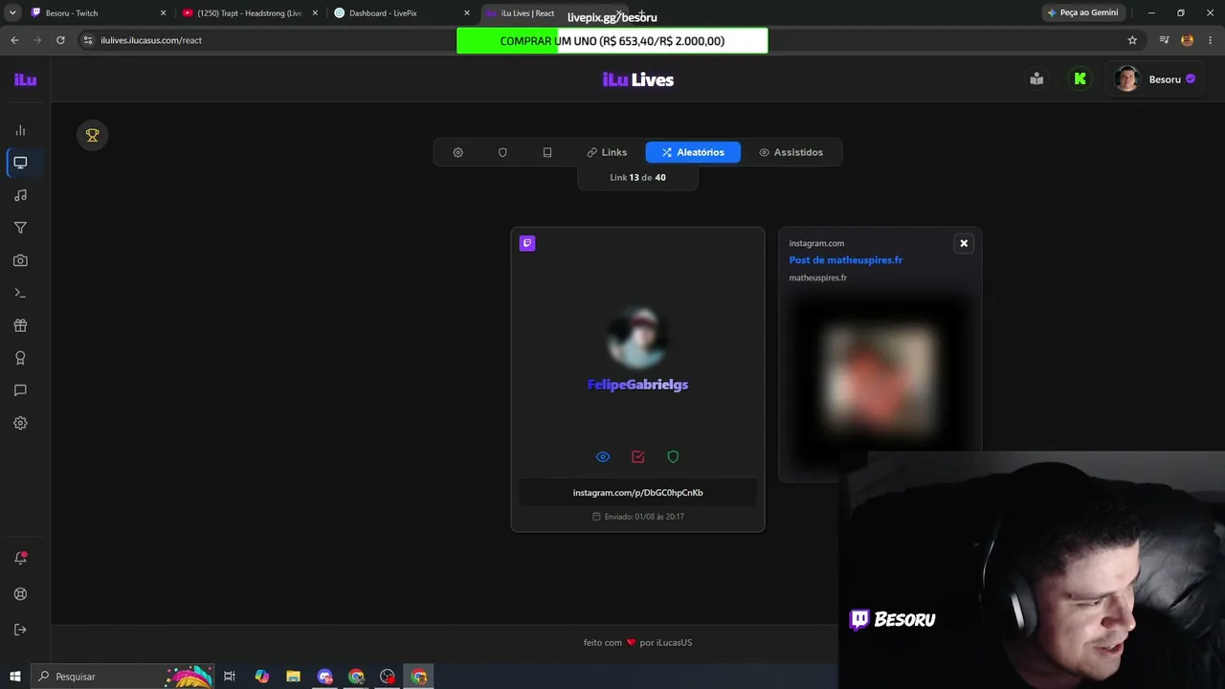The image size is (1225, 689).
Task: Click the reader avatar icon in header
Action: pos(1036,79)
